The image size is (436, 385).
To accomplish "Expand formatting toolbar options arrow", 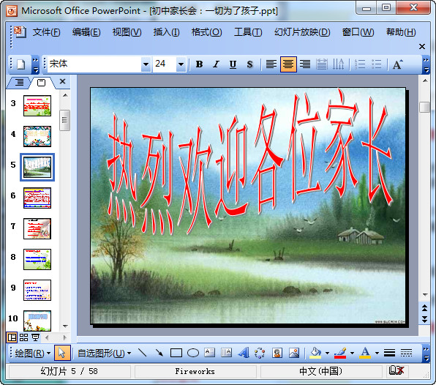I will [426, 65].
